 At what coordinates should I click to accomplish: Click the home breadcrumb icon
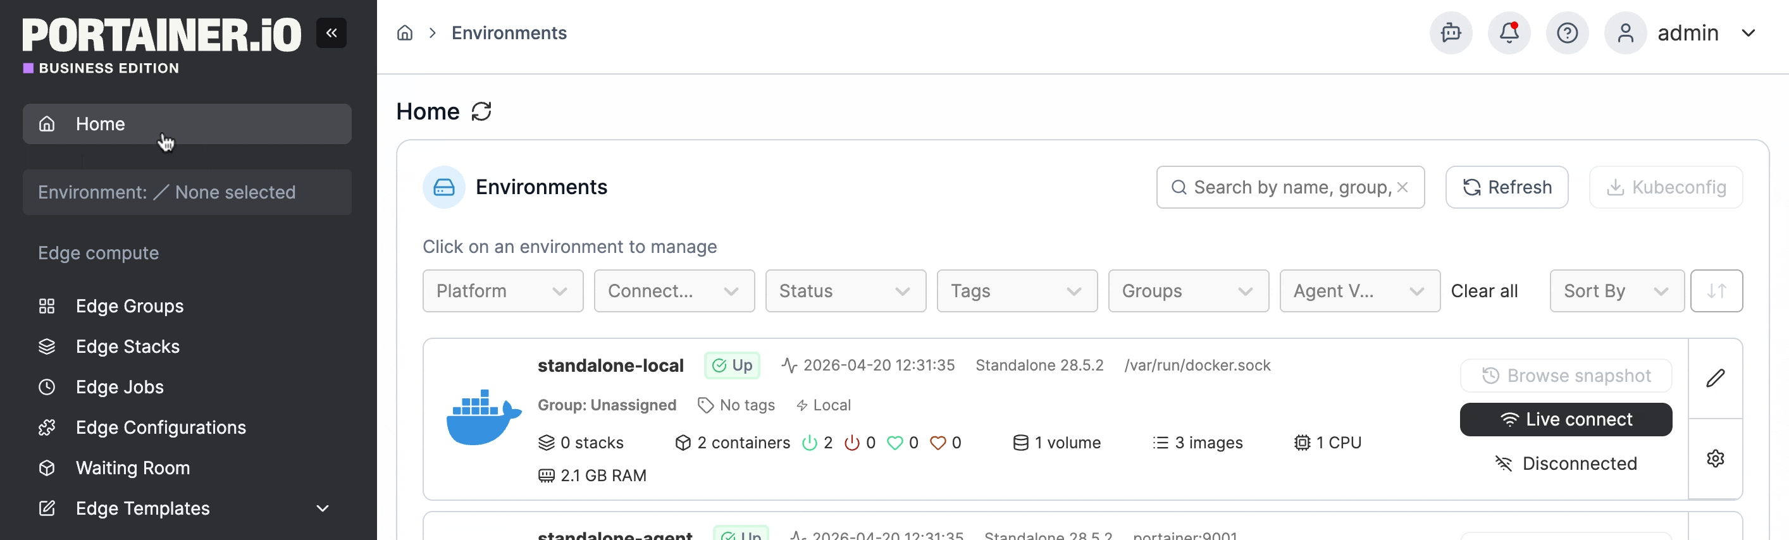tap(405, 33)
